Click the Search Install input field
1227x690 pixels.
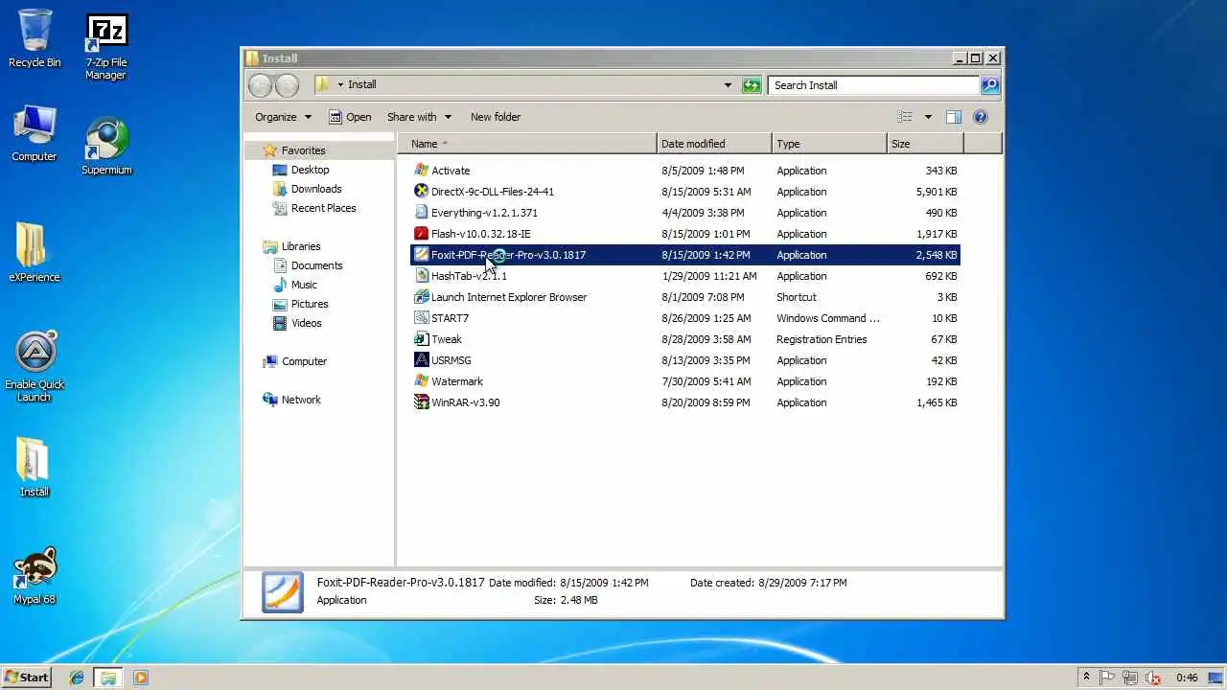874,85
